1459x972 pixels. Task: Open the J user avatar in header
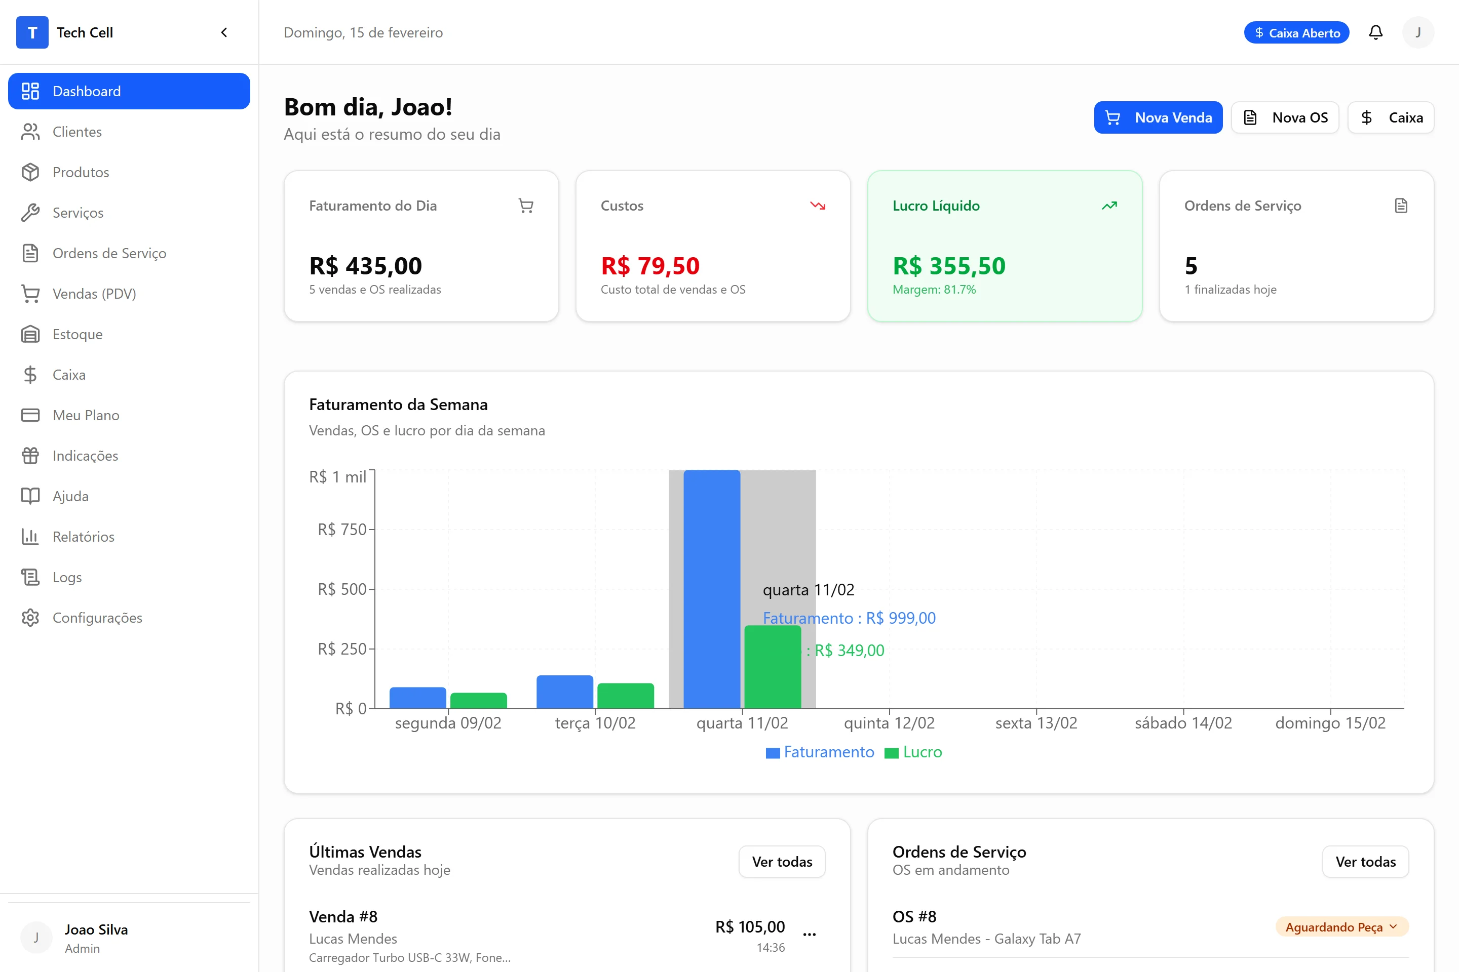pos(1417,32)
